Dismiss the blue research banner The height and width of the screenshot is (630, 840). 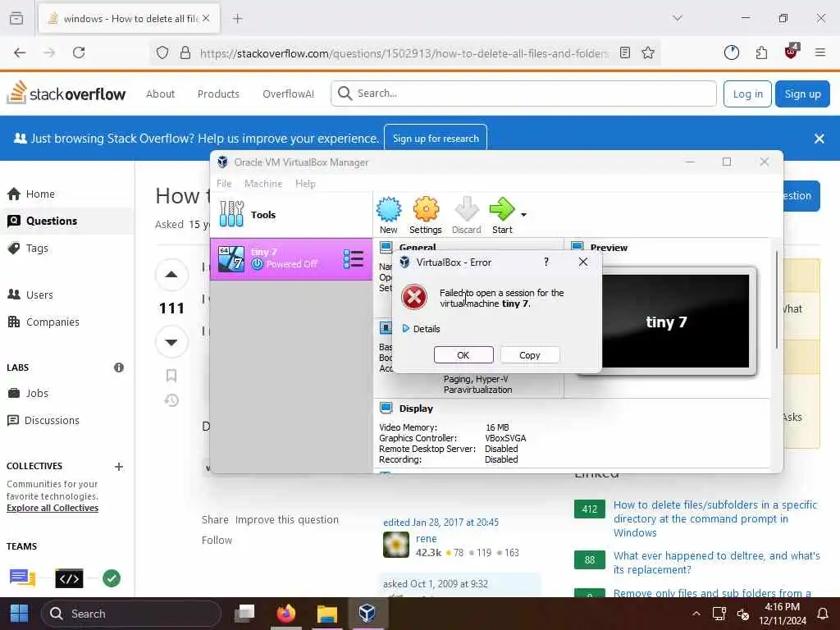coord(819,138)
